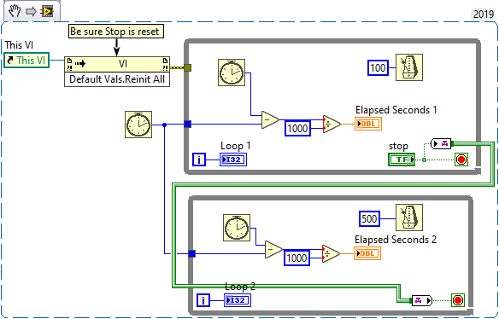The image size is (499, 319).
Task: Click the Elapsed Seconds 1 label
Action: coord(396,110)
